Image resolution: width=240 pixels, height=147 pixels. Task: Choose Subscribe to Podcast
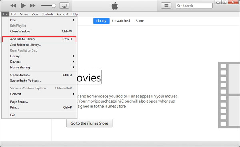tap(39, 81)
